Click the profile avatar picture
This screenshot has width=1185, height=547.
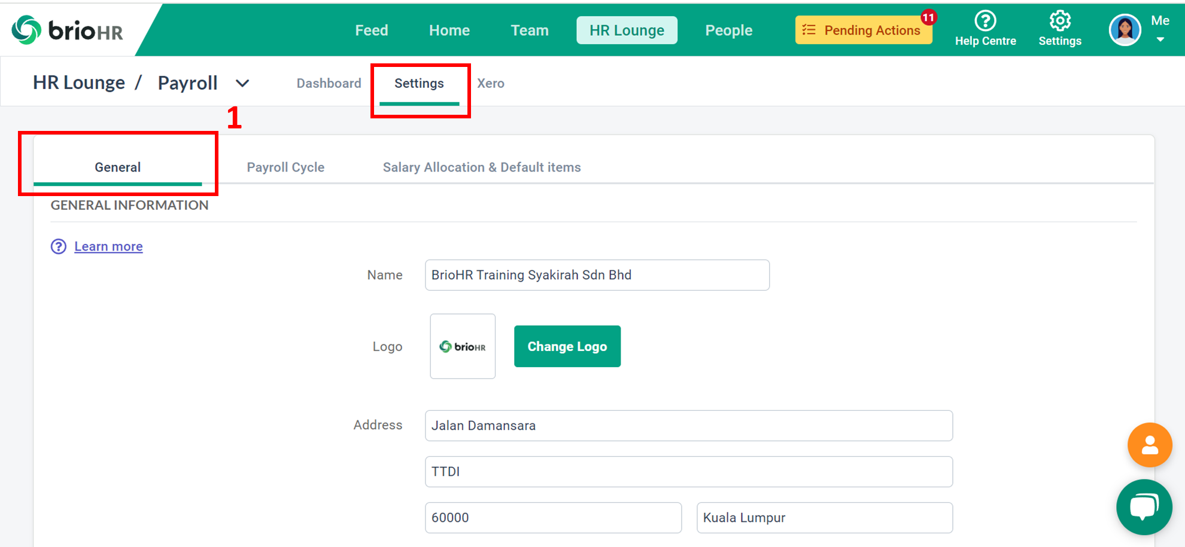pos(1125,30)
